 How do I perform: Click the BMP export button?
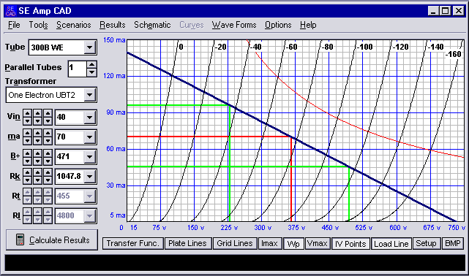click(x=453, y=243)
